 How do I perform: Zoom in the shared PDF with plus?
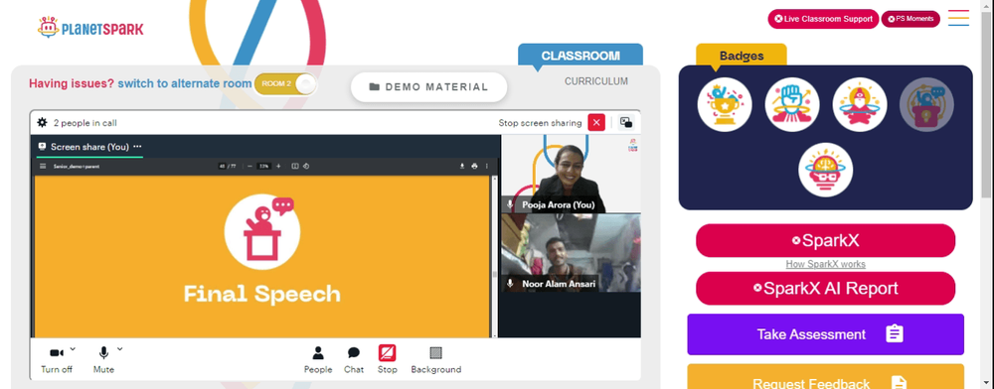(x=279, y=167)
